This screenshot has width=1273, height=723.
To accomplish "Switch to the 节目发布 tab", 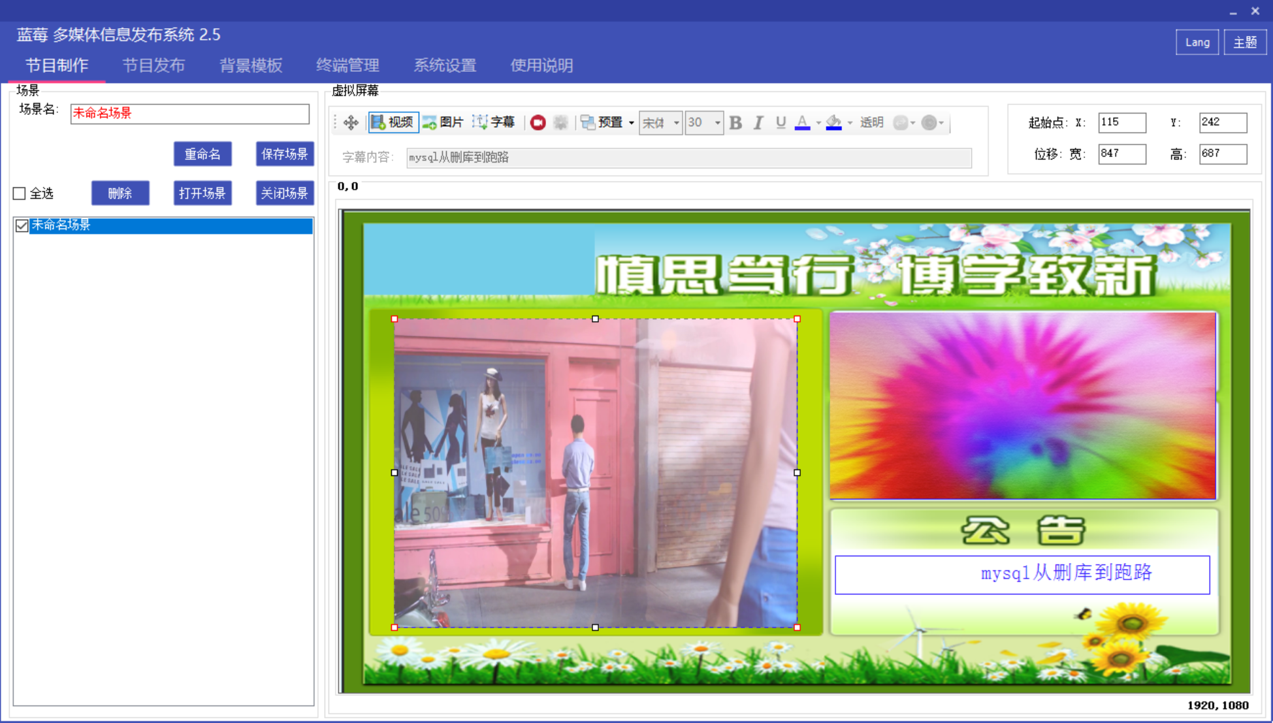I will (153, 65).
